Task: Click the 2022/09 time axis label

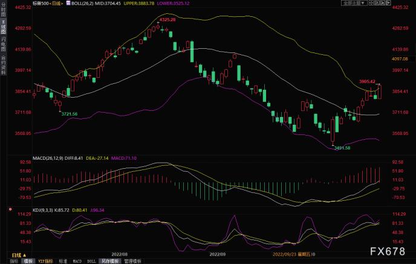Action: (218, 254)
